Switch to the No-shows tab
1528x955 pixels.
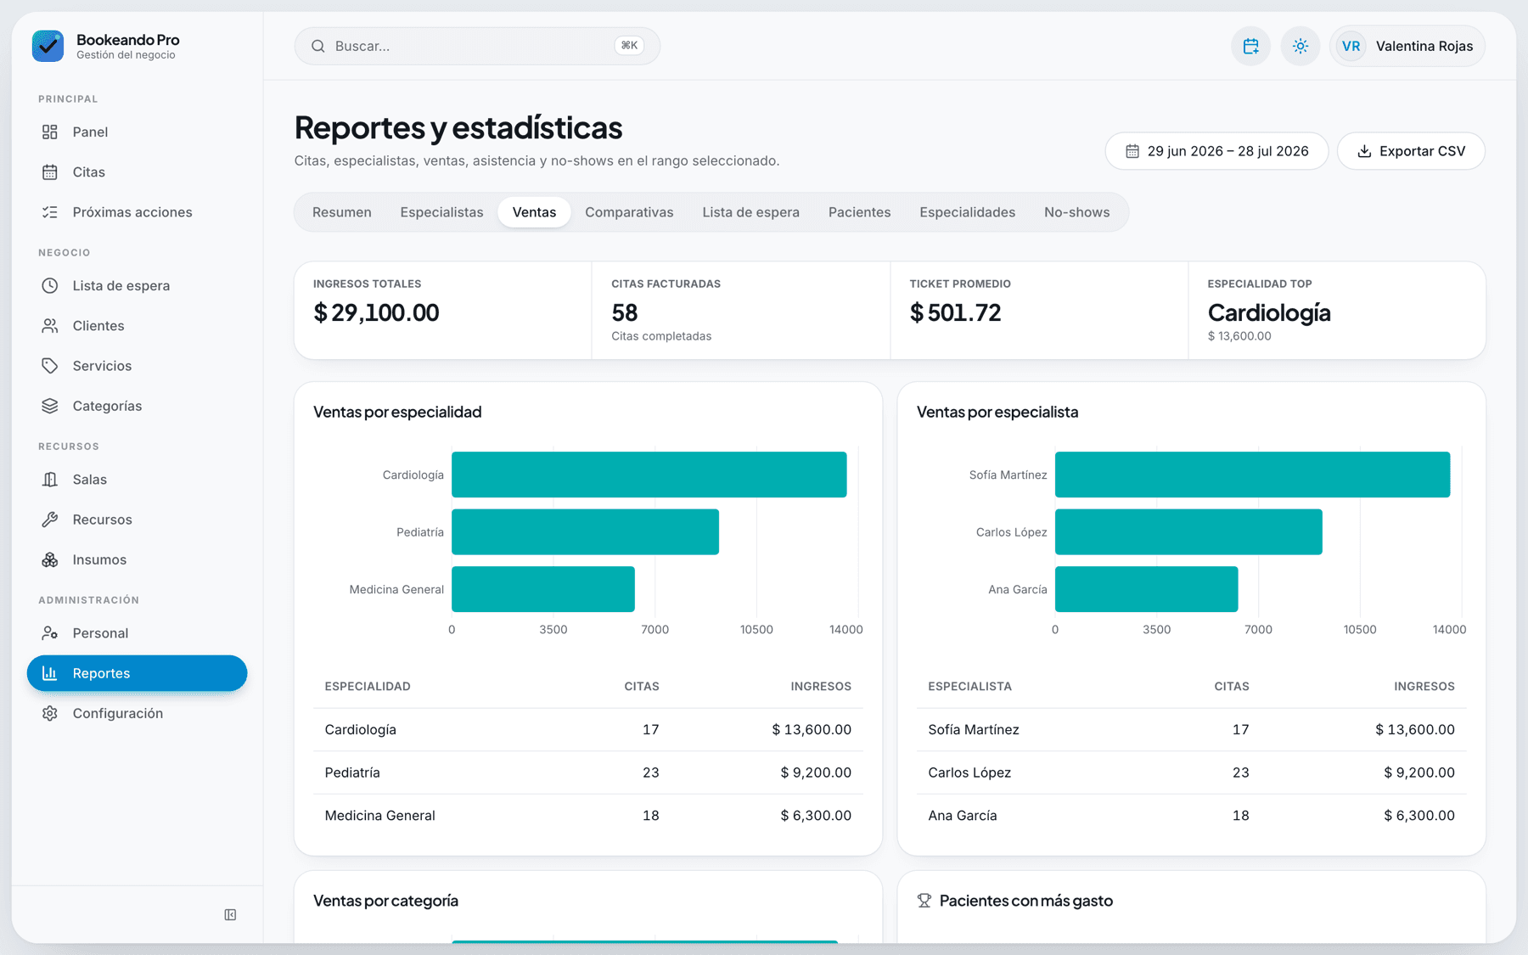pos(1076,212)
